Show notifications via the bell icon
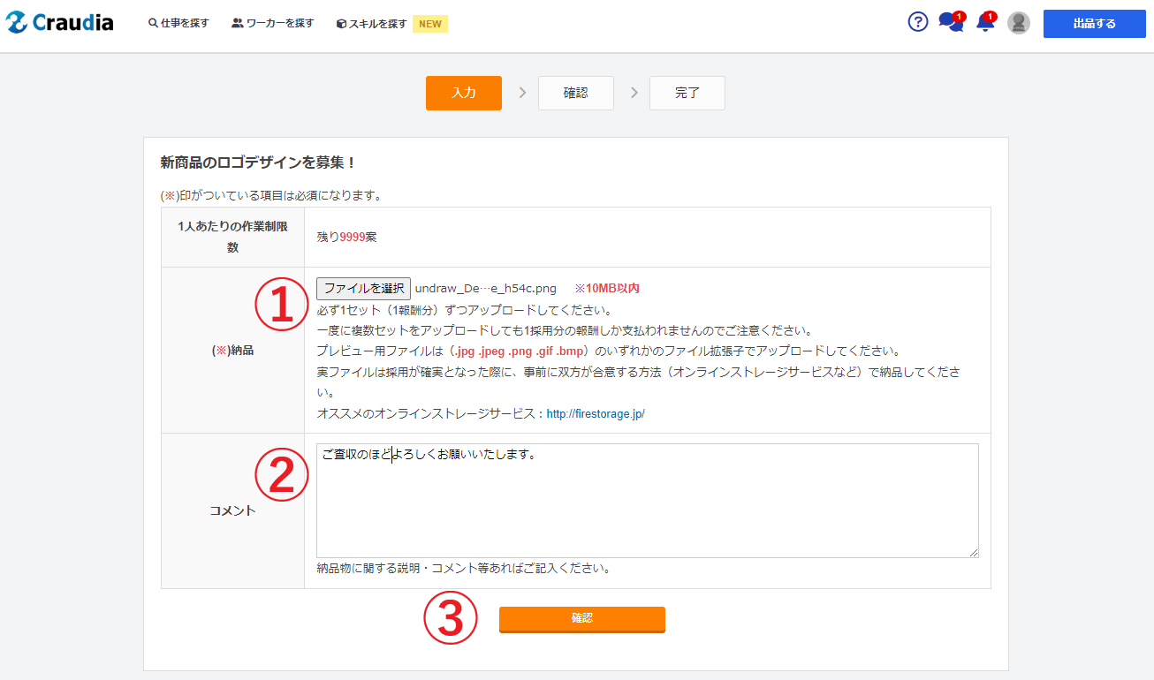Screen dimensions: 1154x680 984,23
